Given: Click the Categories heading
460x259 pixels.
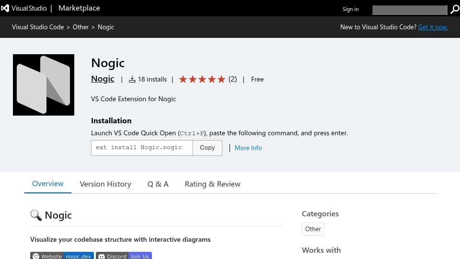Looking at the screenshot, I should tap(321, 214).
